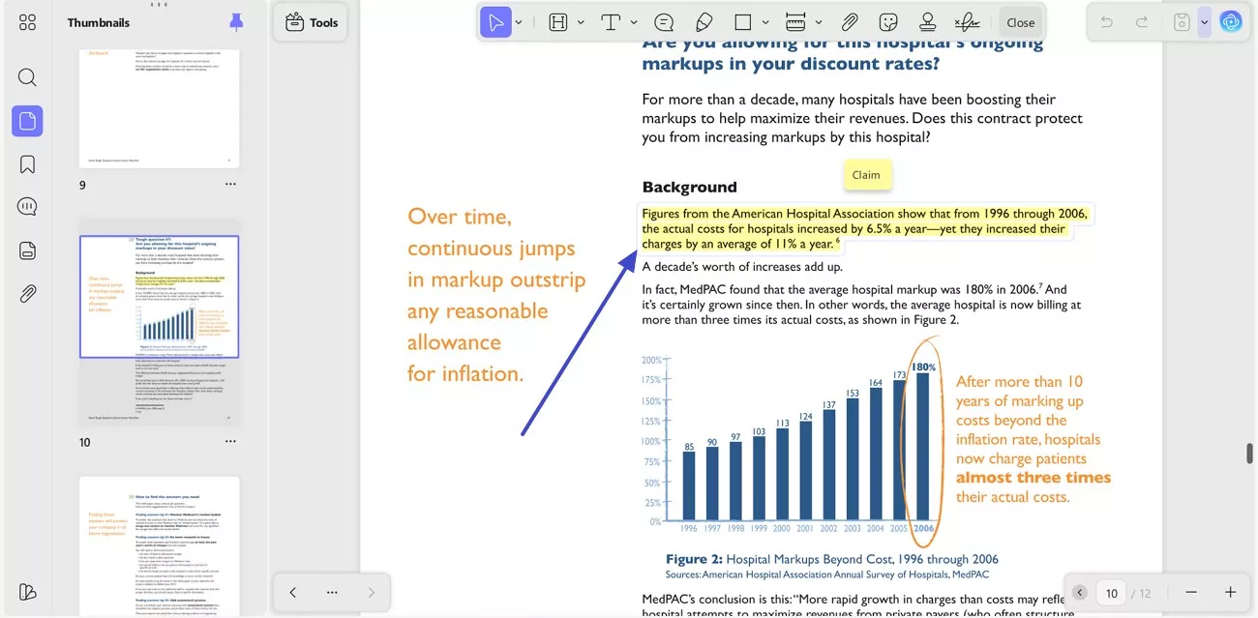Viewport: 1258px width, 618px height.
Task: Close the annotation toolbar
Action: coord(1020,22)
